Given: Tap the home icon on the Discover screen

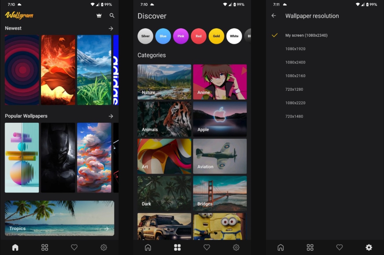Looking at the screenshot, I should (x=148, y=247).
